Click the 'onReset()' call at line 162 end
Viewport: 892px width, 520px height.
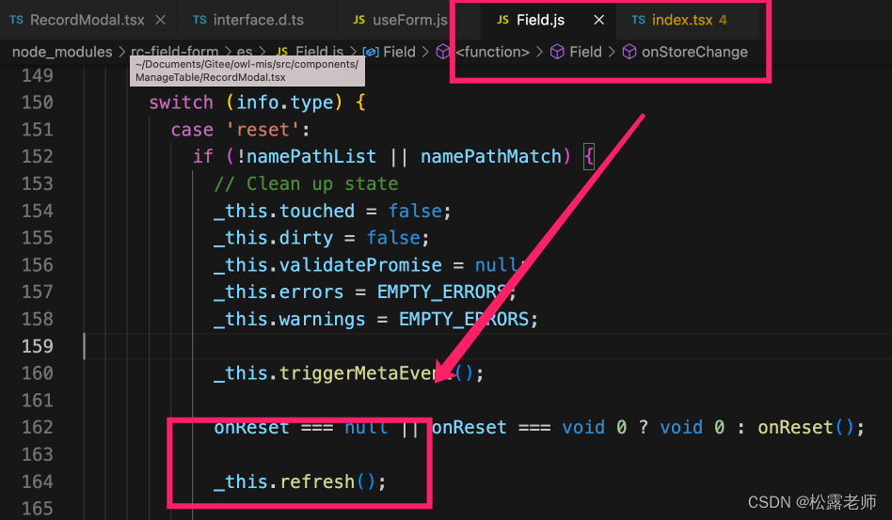805,427
